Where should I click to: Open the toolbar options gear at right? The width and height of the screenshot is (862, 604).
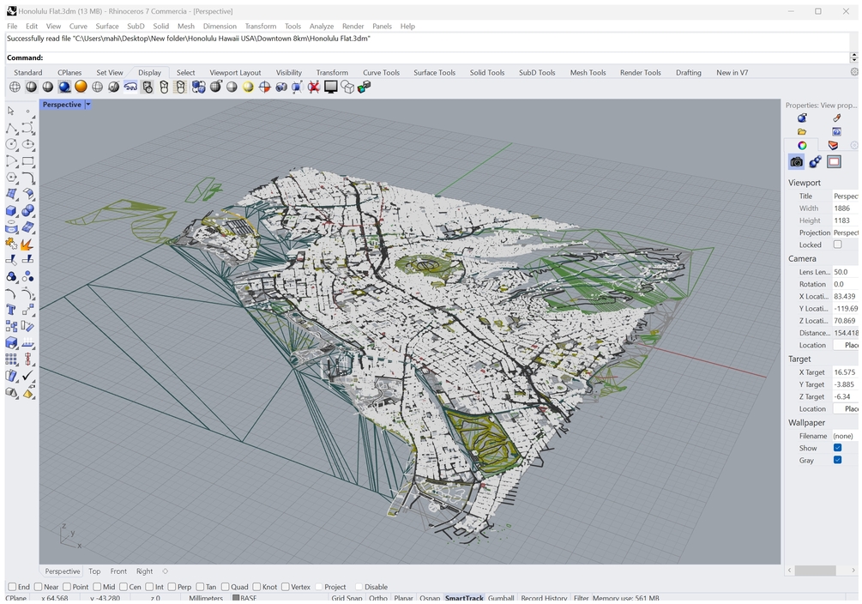(x=853, y=72)
